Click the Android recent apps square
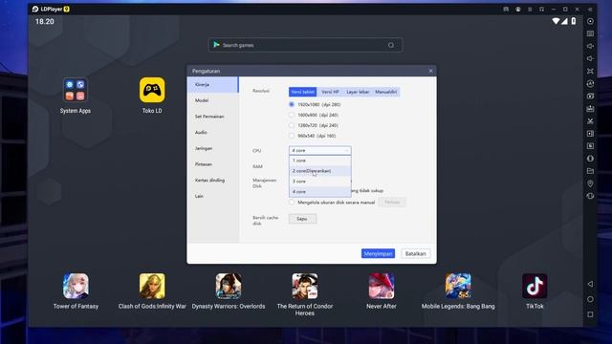This screenshot has width=612, height=344. [590, 314]
